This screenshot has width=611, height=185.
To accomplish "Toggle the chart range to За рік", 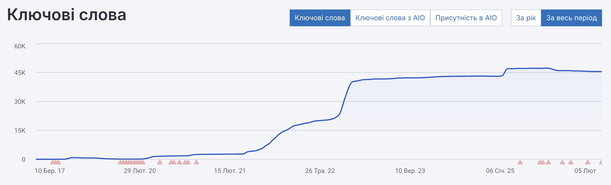I will (x=526, y=18).
